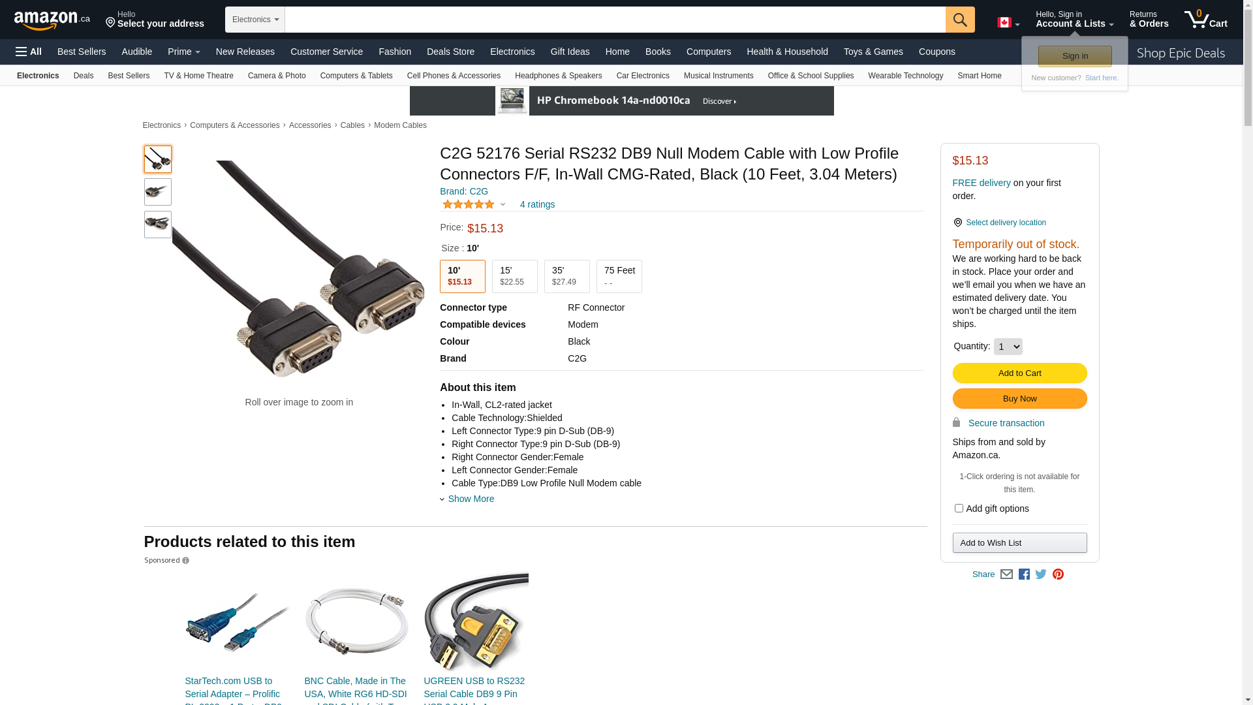Screen dimensions: 1253x705
Task: Select the 35' size option
Action: pos(567,276)
